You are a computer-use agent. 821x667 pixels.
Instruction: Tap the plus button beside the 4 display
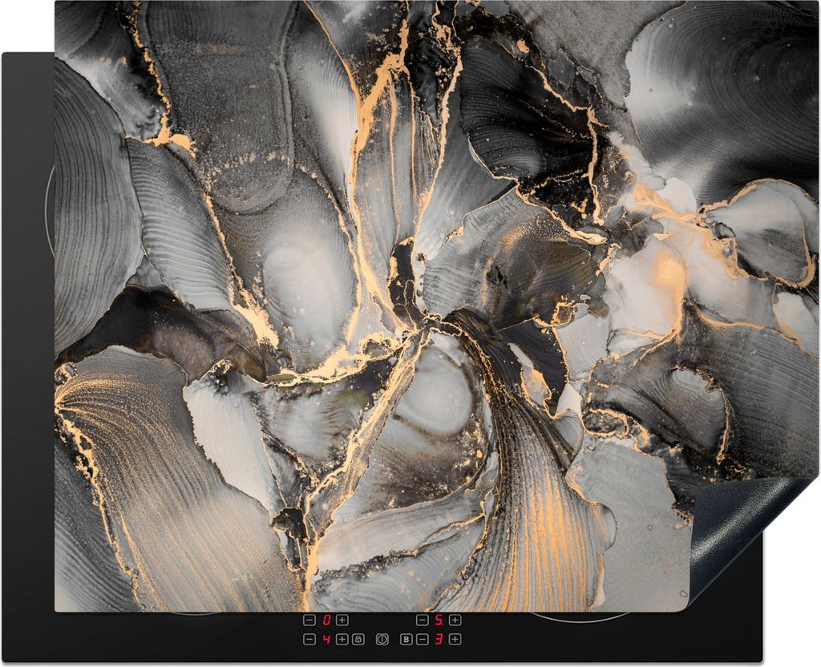click(342, 639)
